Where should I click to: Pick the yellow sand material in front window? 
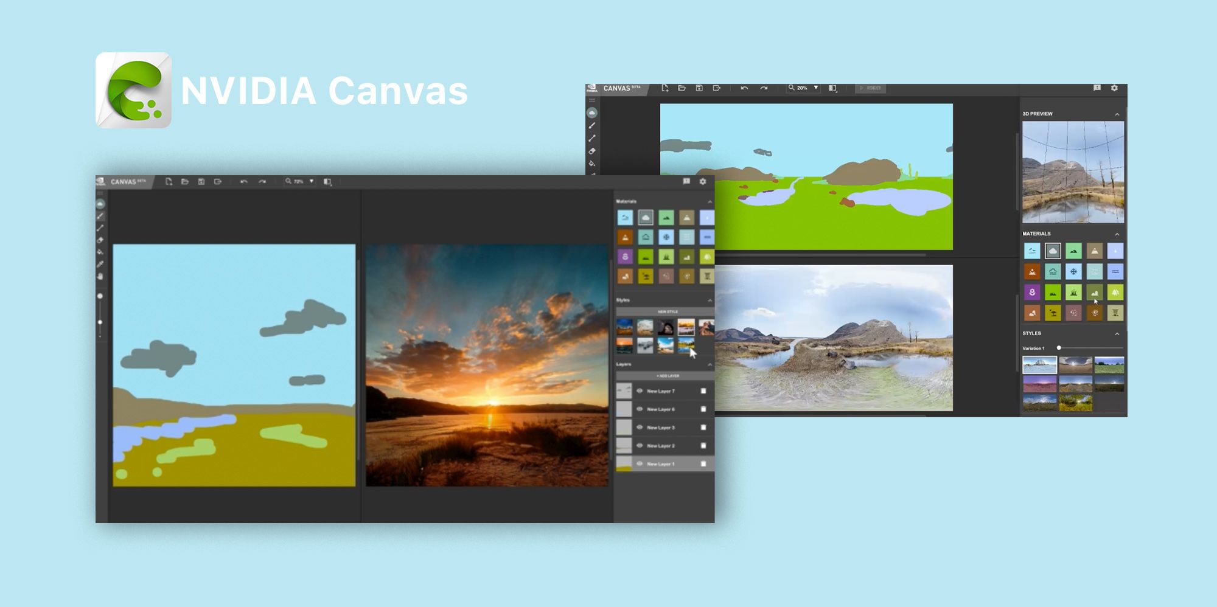646,276
